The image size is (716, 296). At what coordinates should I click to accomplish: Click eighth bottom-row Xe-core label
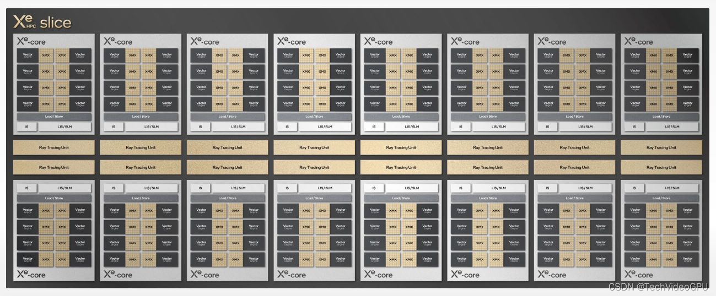(639, 275)
